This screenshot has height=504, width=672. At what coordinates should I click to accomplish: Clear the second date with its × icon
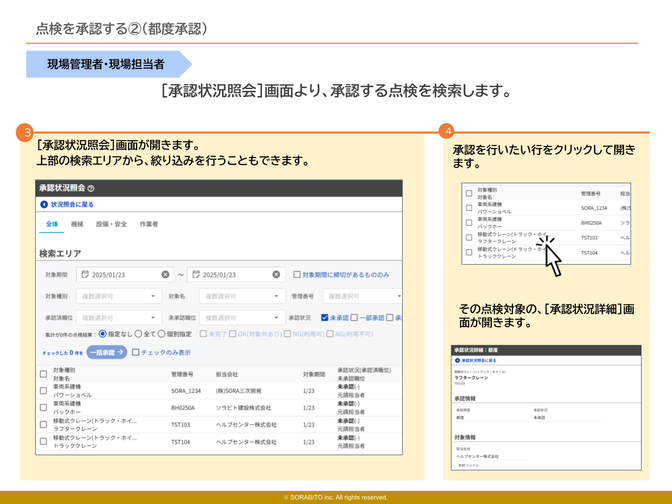pos(276,274)
